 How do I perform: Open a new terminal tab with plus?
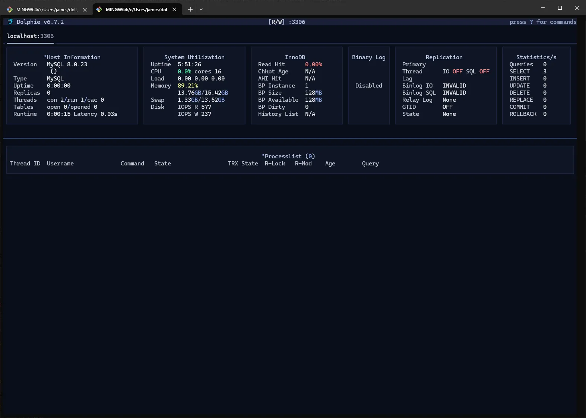click(x=190, y=9)
